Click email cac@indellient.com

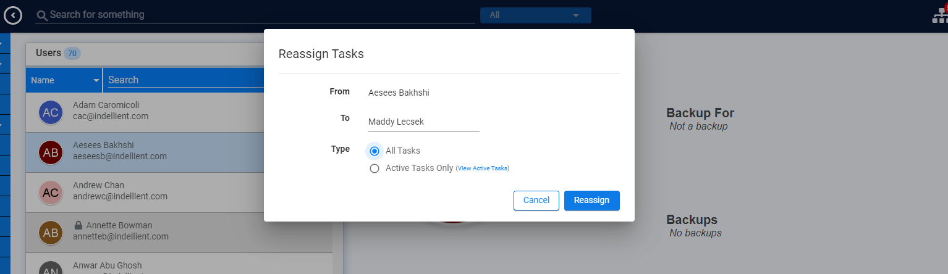coord(111,116)
